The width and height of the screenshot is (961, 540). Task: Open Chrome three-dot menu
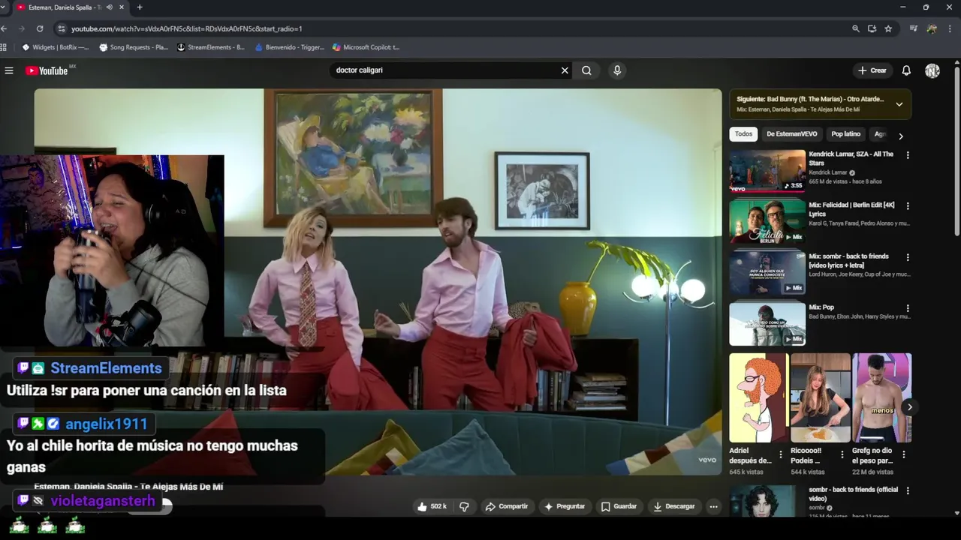tap(950, 28)
